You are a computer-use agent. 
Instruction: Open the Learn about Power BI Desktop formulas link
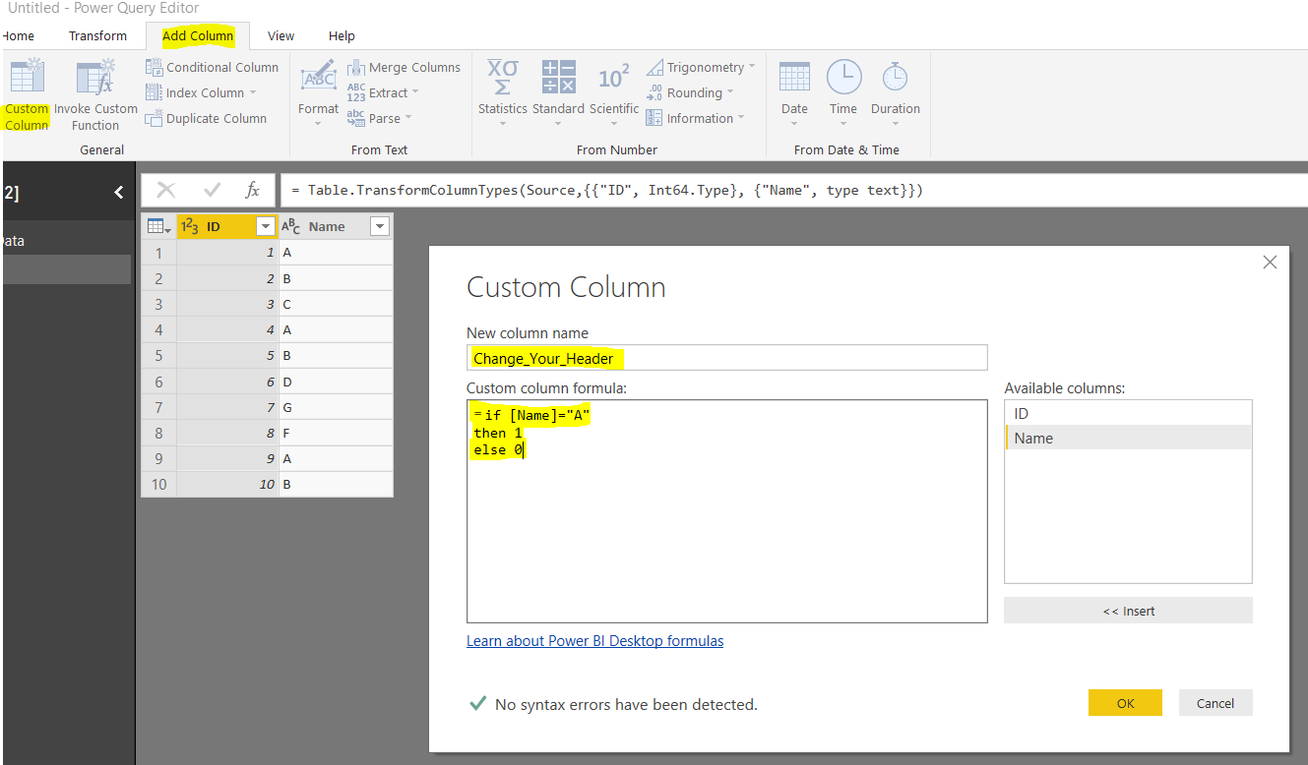[x=594, y=640]
